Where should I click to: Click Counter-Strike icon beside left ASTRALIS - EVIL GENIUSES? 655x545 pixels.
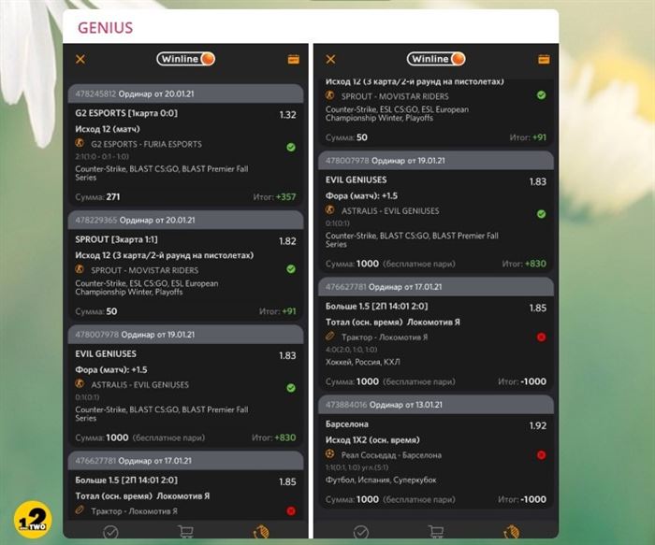click(80, 383)
